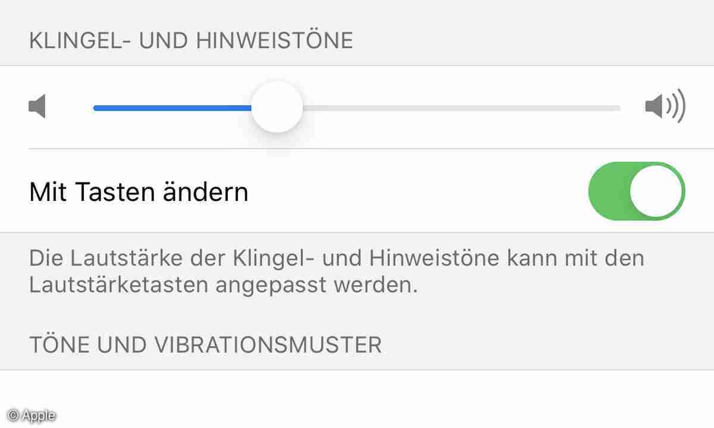Click the green left side of the toggle
714x428 pixels.
click(x=608, y=191)
